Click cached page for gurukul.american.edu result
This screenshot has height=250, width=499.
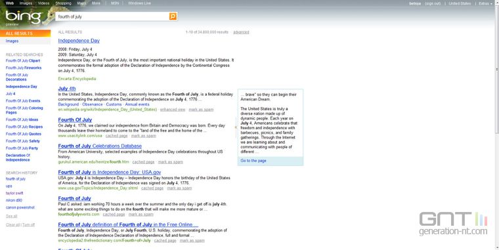143,162
